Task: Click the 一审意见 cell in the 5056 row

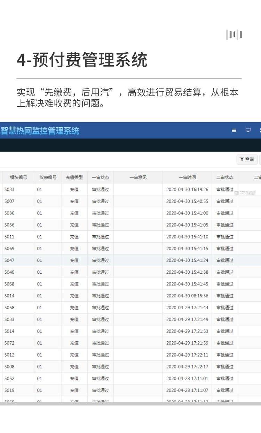Action: (x=138, y=225)
